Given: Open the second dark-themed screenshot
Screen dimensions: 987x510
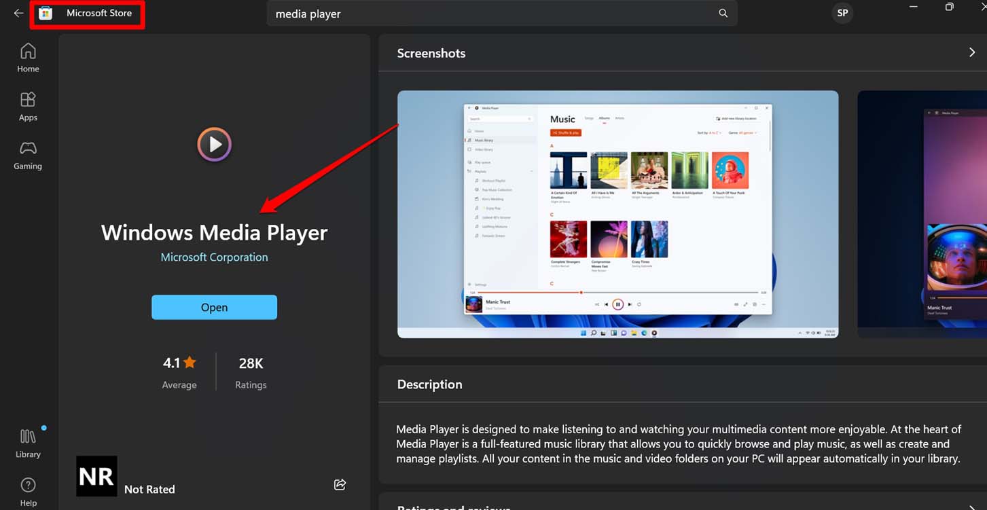Looking at the screenshot, I should [922, 214].
